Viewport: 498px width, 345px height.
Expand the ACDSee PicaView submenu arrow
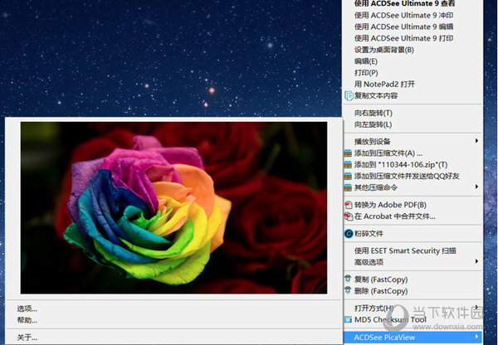(x=476, y=337)
